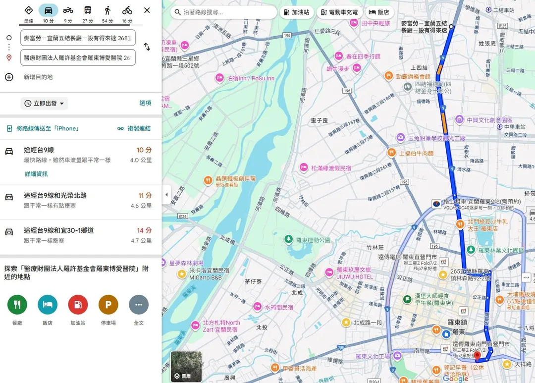Explore nearby gas stations red icon
Viewport: 535px width, 383px height.
[x=78, y=305]
